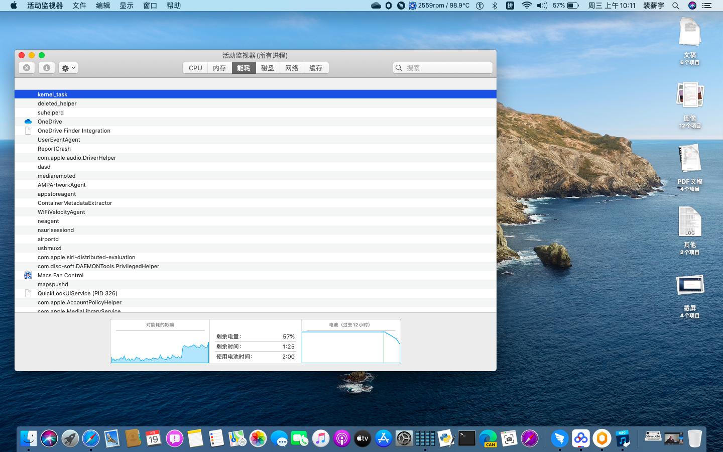
Task: Switch to the 内存 tab
Action: pyautogui.click(x=219, y=67)
